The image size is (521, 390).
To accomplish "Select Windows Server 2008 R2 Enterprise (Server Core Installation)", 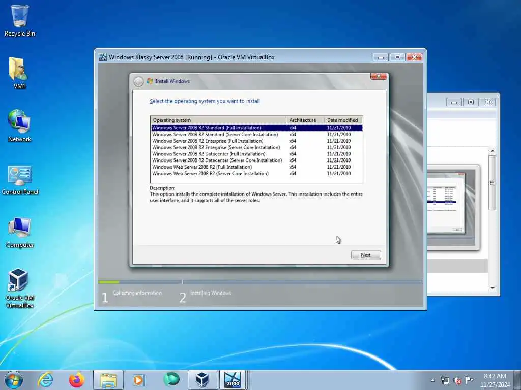I will click(256, 147).
